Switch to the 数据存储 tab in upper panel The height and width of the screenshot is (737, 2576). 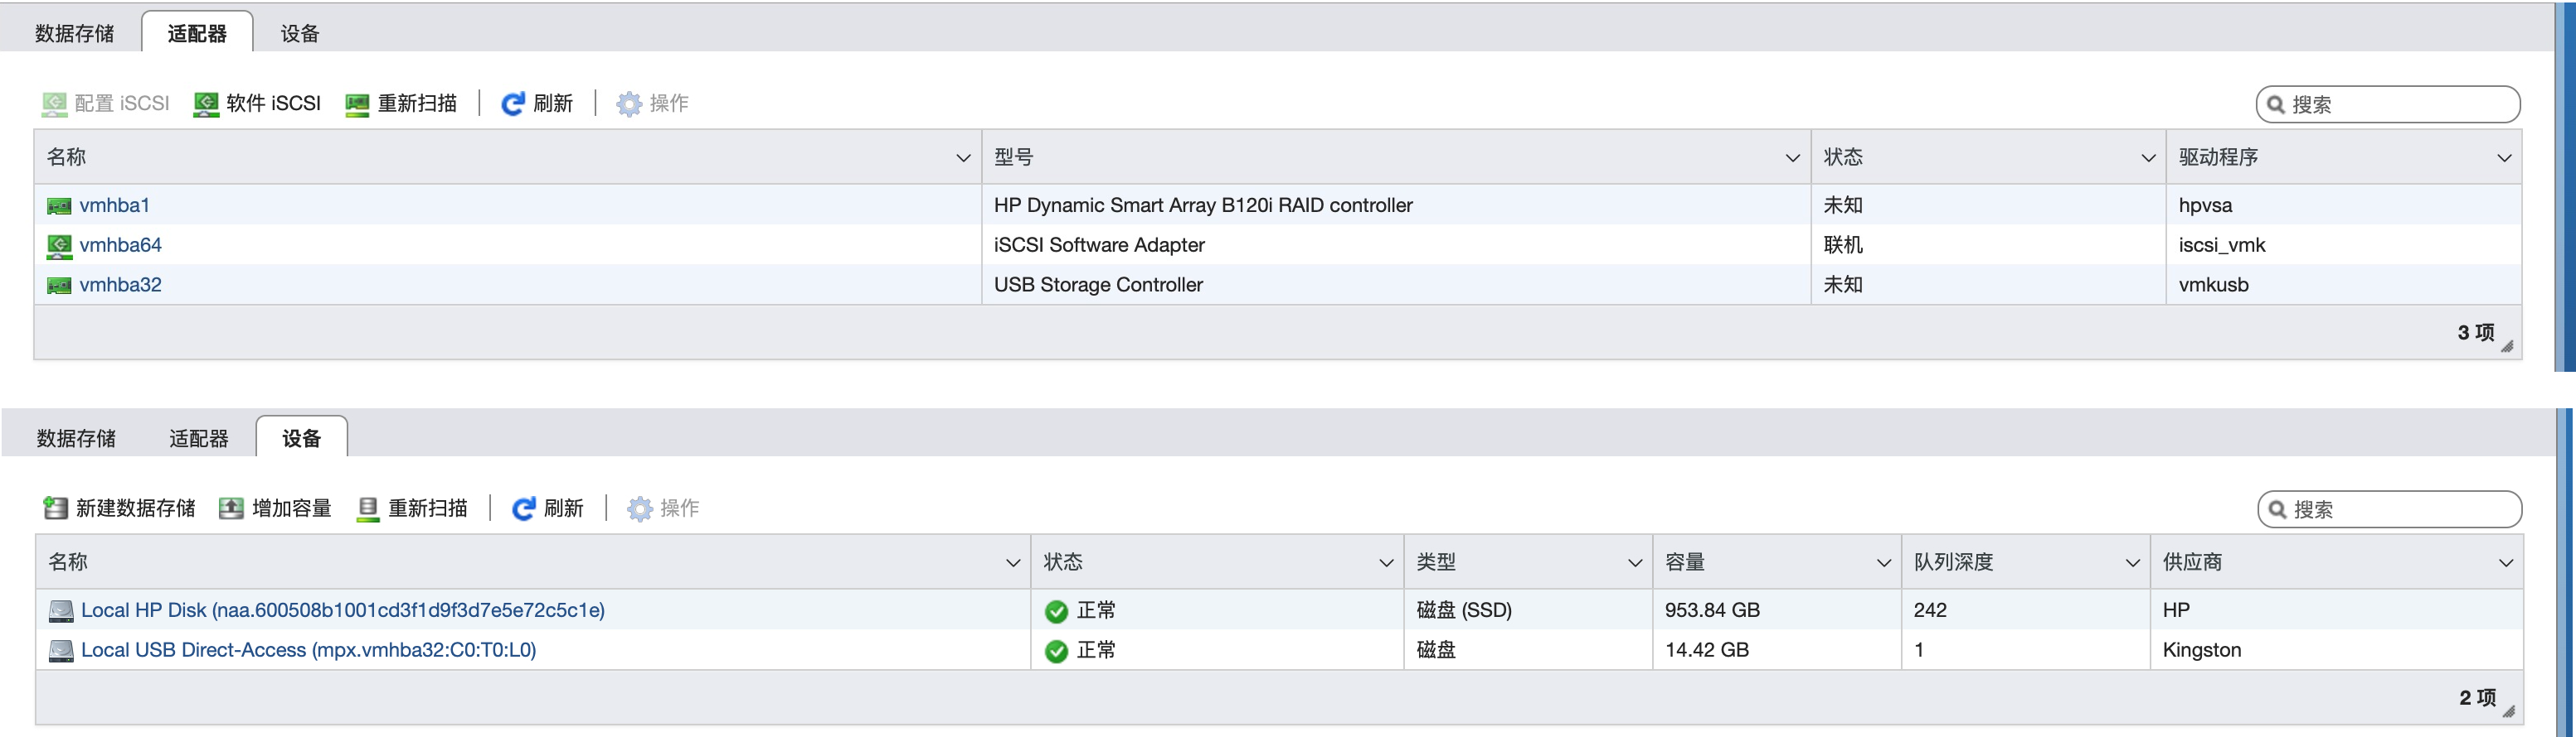point(74,34)
